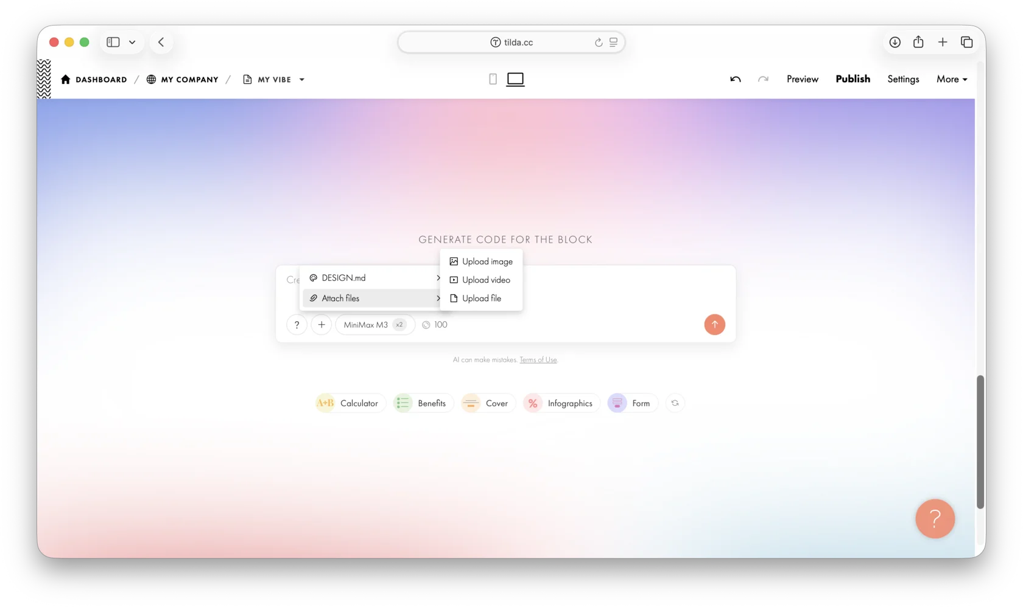Choose Upload video

[481, 280]
